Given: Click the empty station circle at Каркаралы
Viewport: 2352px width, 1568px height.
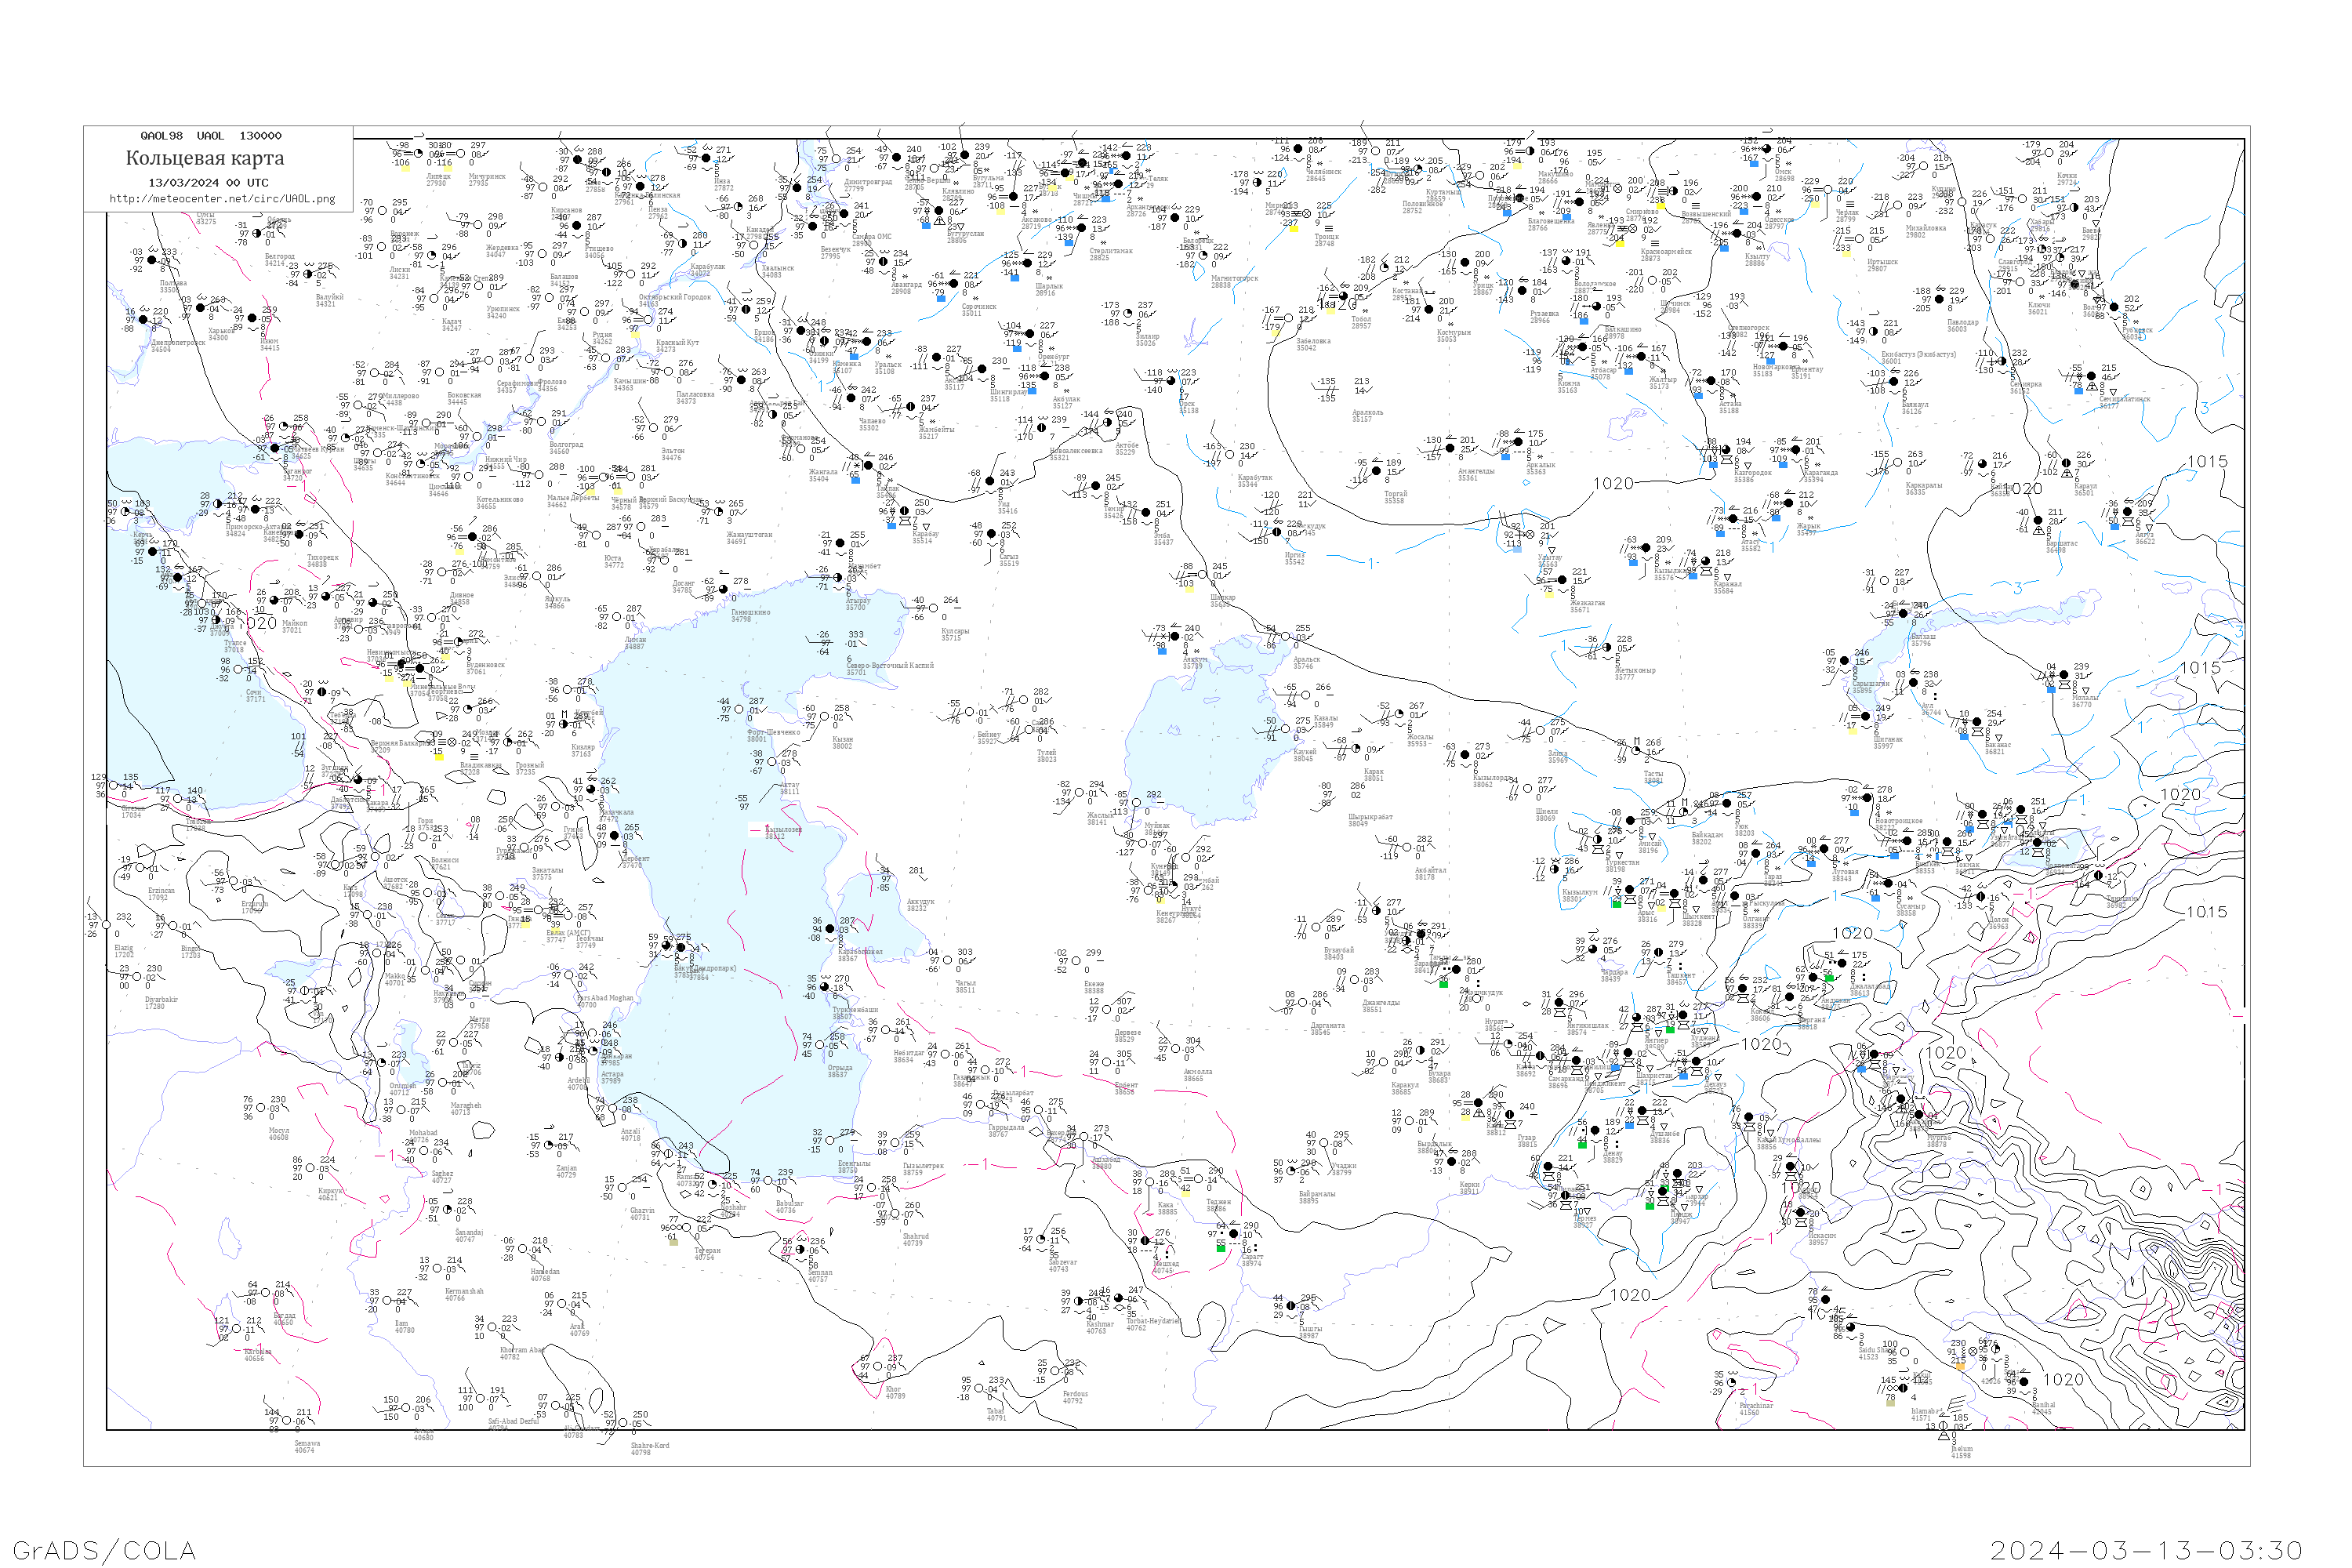Looking at the screenshot, I should pyautogui.click(x=1898, y=463).
